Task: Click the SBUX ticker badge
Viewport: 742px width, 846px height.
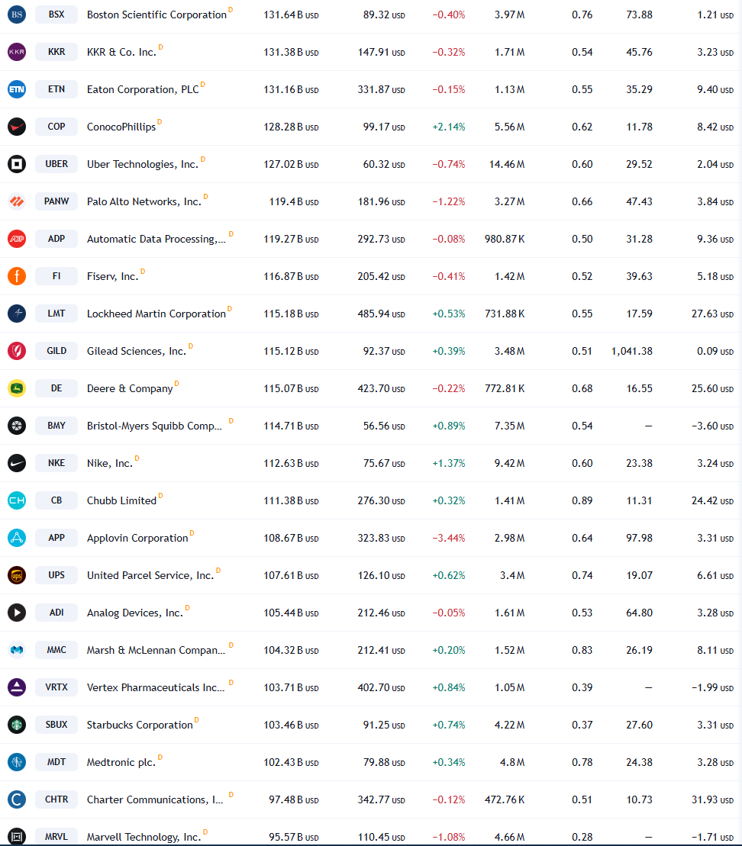Action: [x=56, y=725]
